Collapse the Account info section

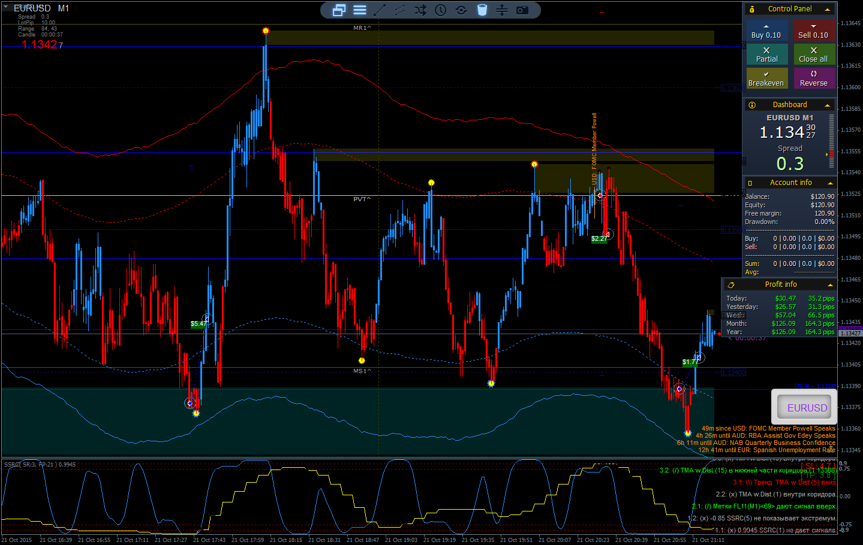coord(830,183)
